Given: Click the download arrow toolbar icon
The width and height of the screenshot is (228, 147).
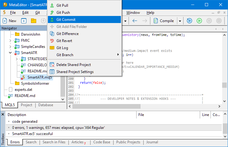Looking at the screenshot, I should coord(43,21).
